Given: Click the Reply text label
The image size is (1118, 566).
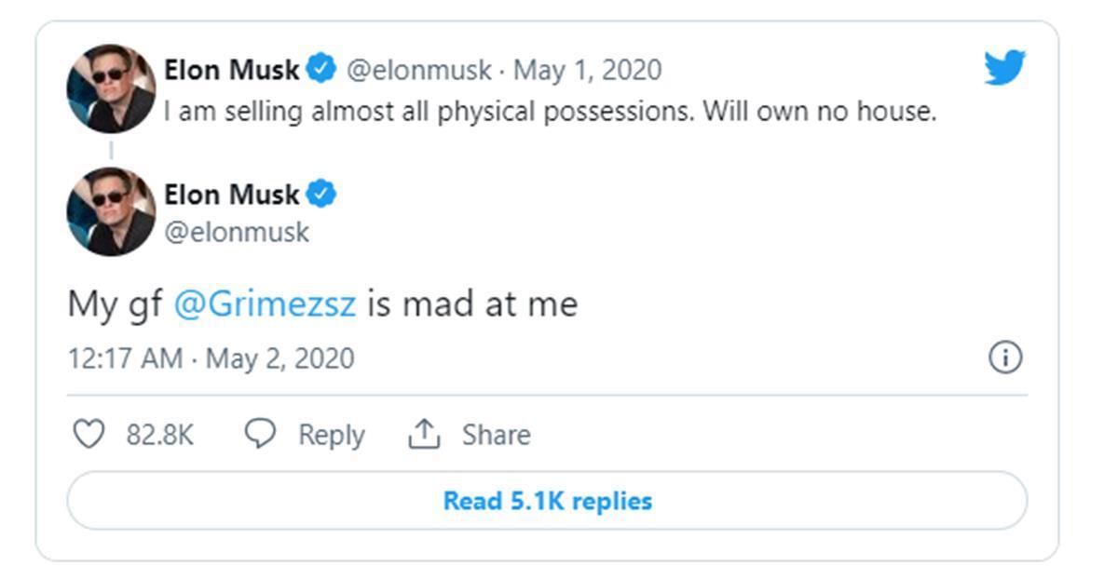Looking at the screenshot, I should (x=332, y=435).
